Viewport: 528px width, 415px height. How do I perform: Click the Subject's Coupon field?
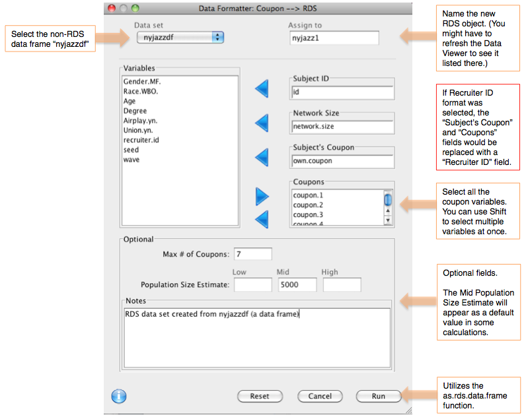pyautogui.click(x=342, y=161)
